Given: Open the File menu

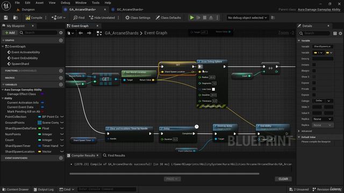Looking at the screenshot, I should tap(17, 3).
